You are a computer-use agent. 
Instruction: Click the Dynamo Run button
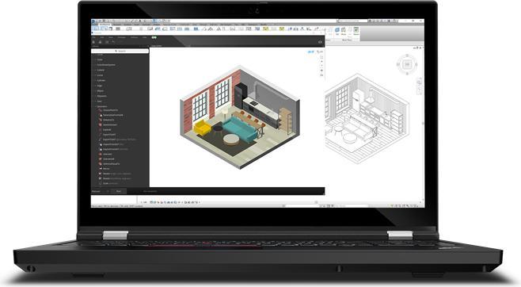pyautogui.click(x=119, y=191)
